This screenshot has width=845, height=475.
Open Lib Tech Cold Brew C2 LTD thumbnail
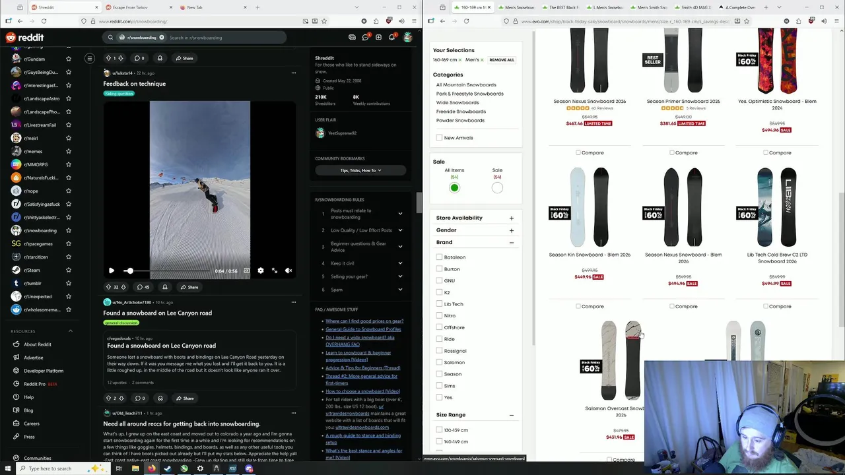(x=777, y=207)
